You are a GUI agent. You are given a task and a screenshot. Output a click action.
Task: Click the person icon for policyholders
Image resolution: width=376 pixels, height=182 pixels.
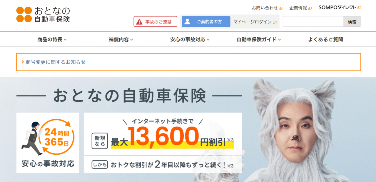187,21
